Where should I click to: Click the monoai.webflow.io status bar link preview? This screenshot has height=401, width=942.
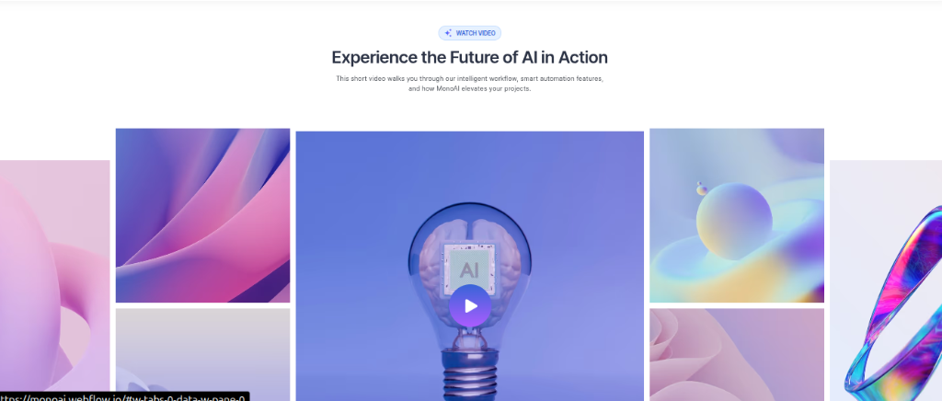(124, 396)
